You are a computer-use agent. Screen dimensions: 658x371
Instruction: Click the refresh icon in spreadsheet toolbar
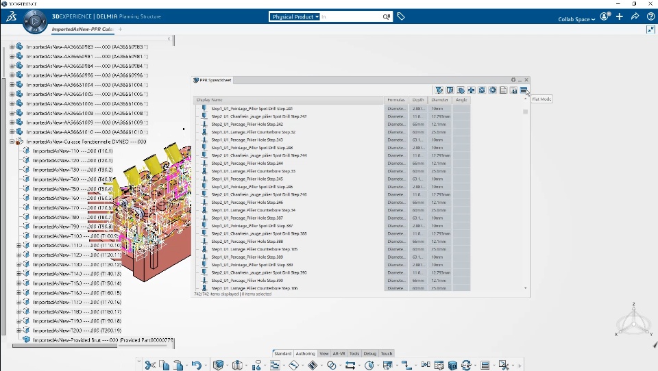click(482, 90)
